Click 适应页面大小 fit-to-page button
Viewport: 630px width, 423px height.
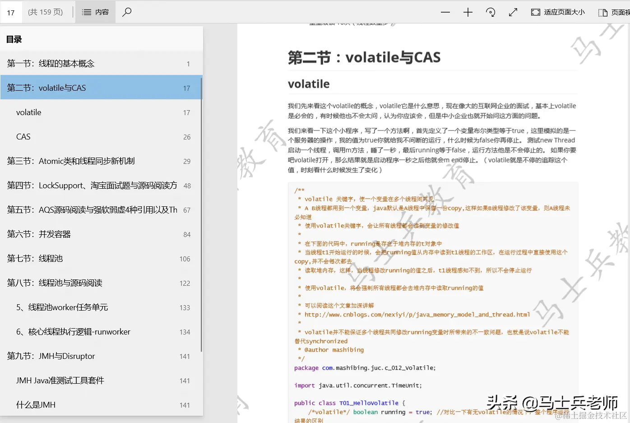(x=558, y=12)
